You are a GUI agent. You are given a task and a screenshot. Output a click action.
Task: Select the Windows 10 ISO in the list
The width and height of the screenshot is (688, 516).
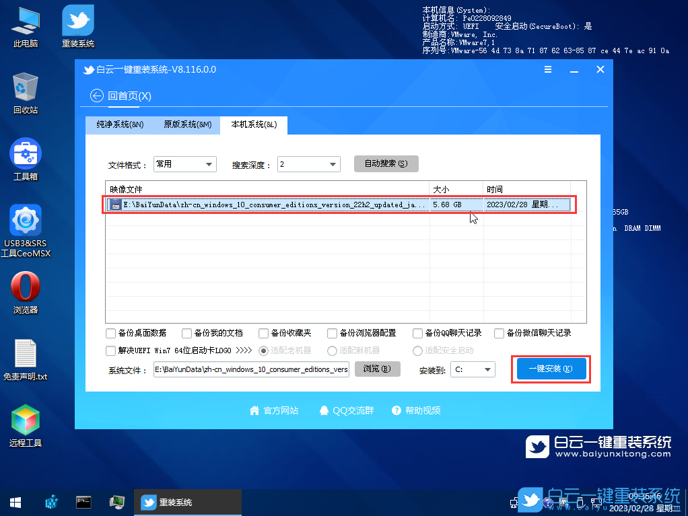(x=269, y=204)
